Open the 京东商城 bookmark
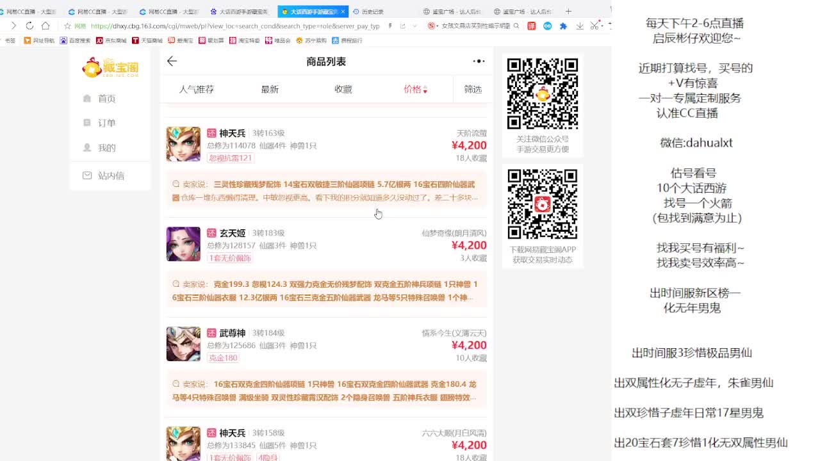The width and height of the screenshot is (820, 461). pos(111,40)
